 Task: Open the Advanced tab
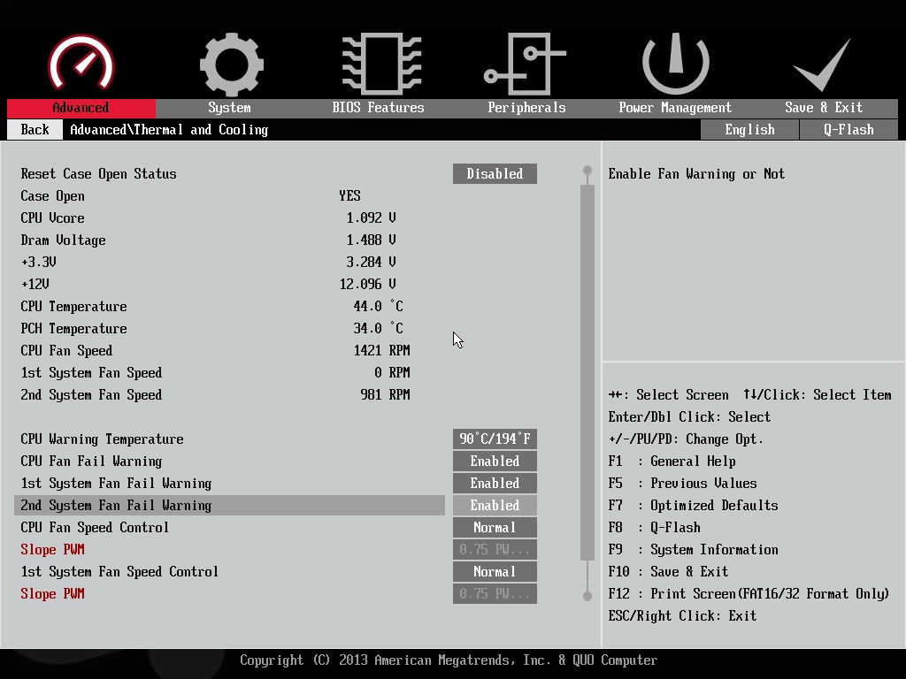(81, 108)
